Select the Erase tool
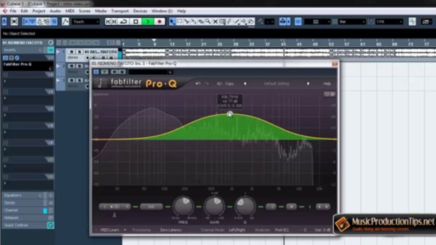436x245 pixels. (201, 21)
